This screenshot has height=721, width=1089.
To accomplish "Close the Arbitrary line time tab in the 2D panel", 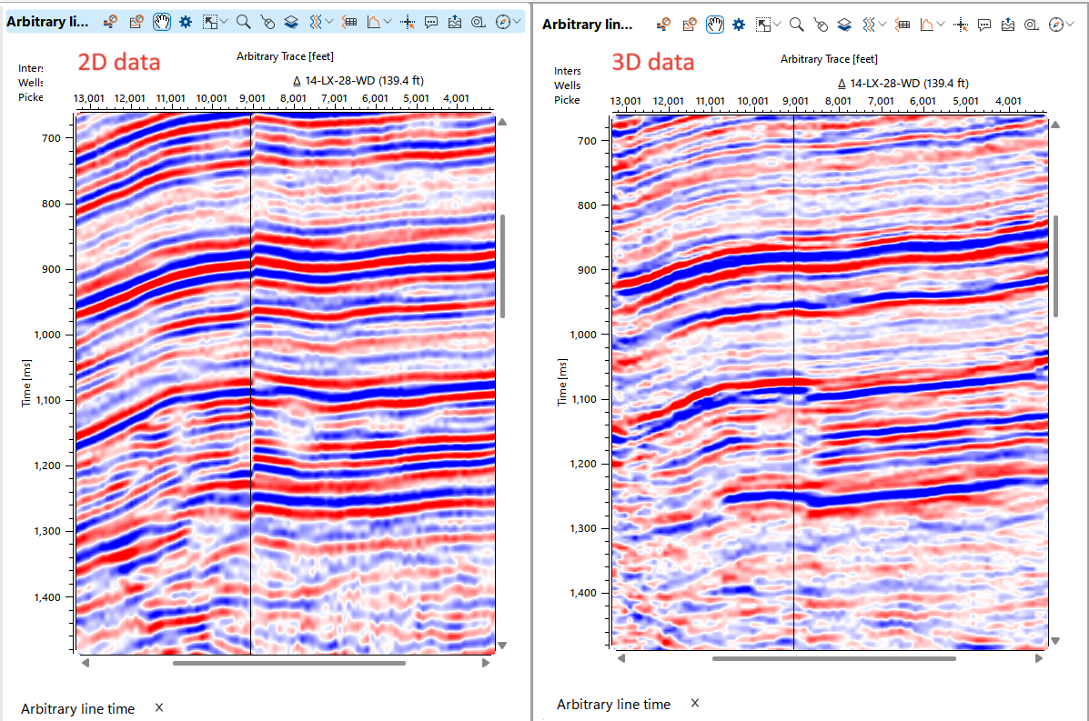I will [158, 707].
